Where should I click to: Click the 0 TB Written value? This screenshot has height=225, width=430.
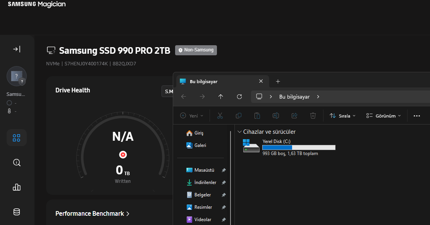pos(122,170)
